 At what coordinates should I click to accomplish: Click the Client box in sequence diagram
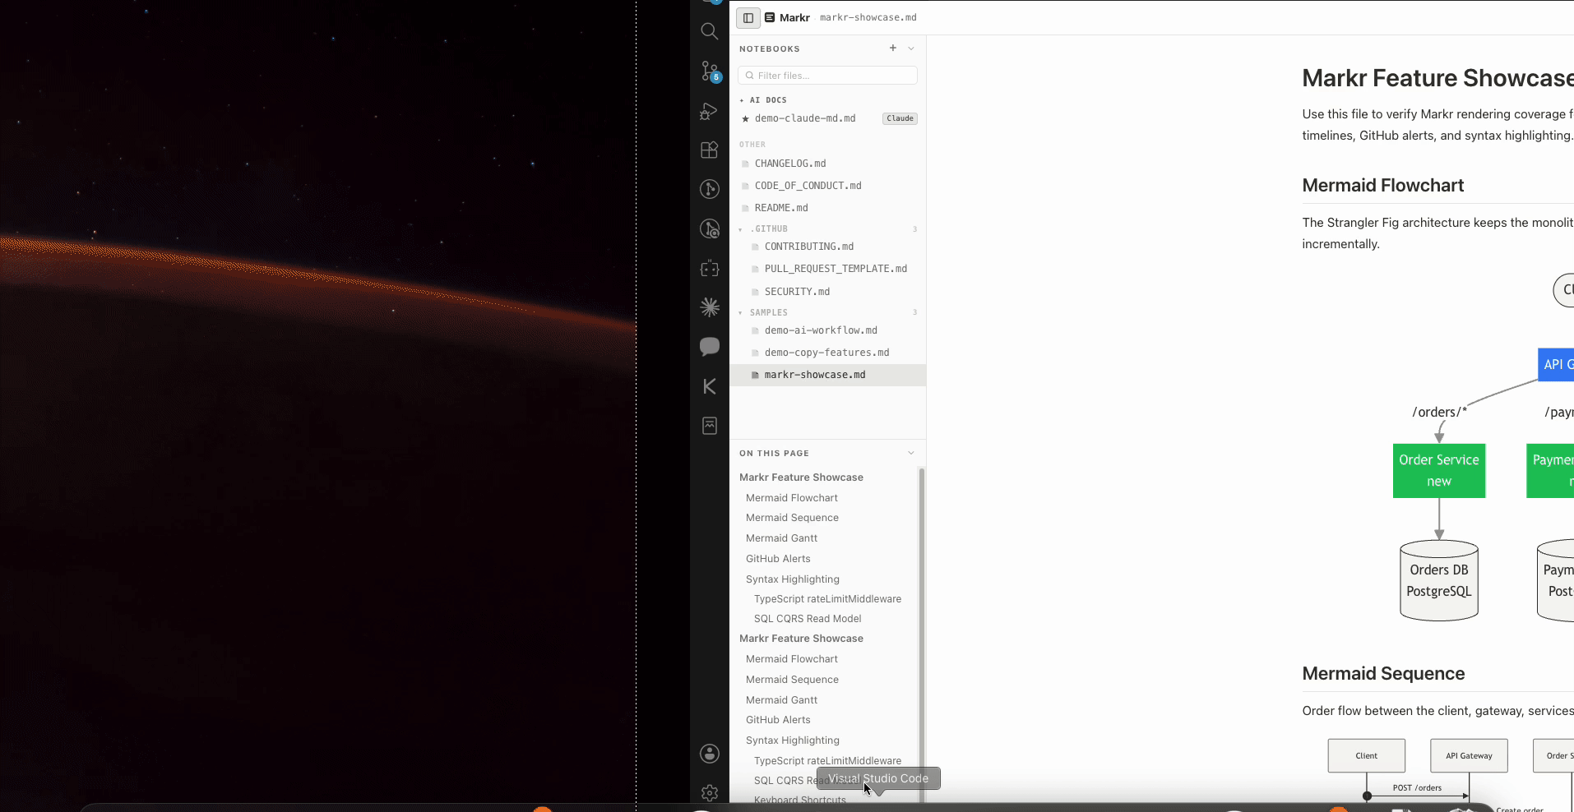click(1367, 756)
